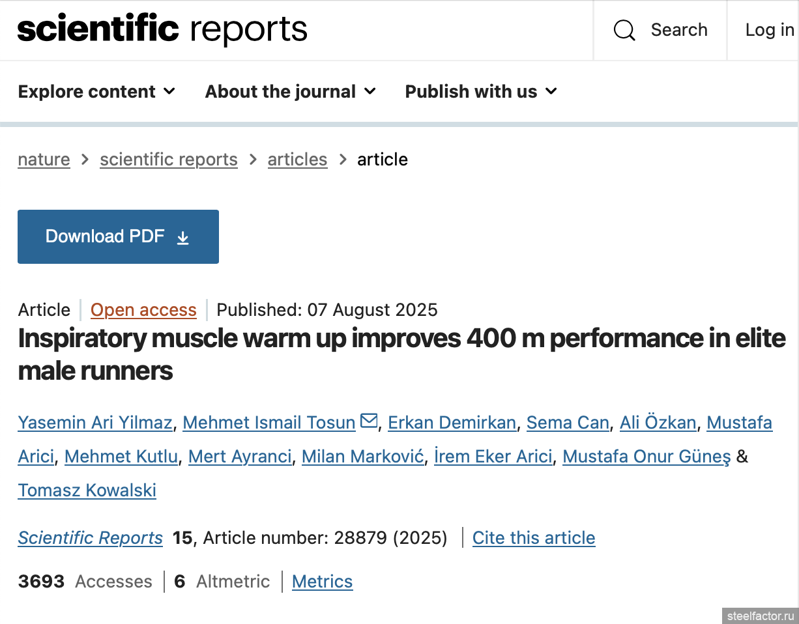This screenshot has height=624, width=799.
Task: Expand the Explore content menu
Action: (x=97, y=92)
